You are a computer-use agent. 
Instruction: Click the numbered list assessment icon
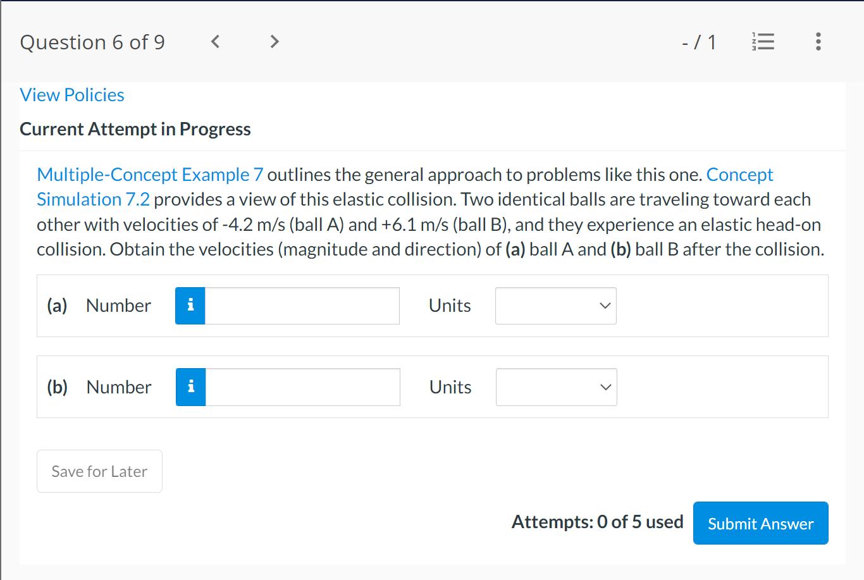tap(763, 42)
